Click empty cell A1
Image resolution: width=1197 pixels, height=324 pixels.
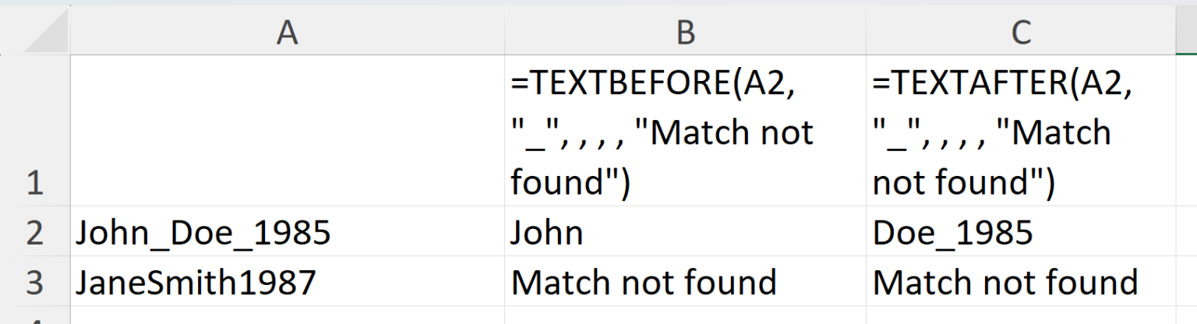click(287, 131)
